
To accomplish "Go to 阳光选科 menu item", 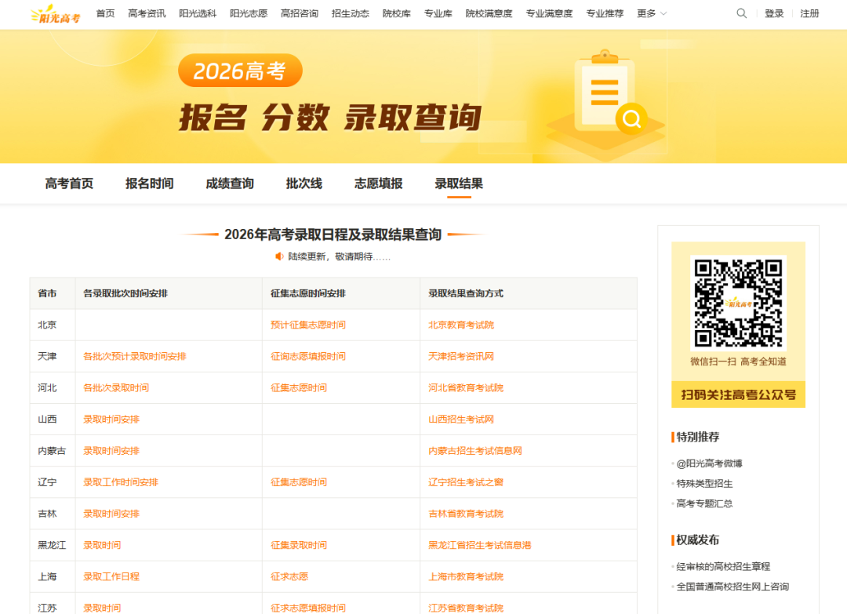I will click(198, 13).
